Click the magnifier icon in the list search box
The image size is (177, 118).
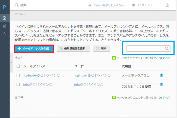[x=167, y=49]
